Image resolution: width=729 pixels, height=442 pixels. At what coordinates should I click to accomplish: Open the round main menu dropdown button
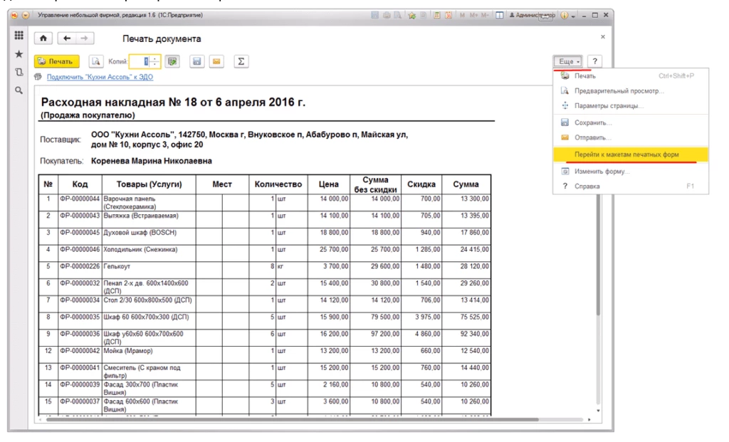point(26,16)
